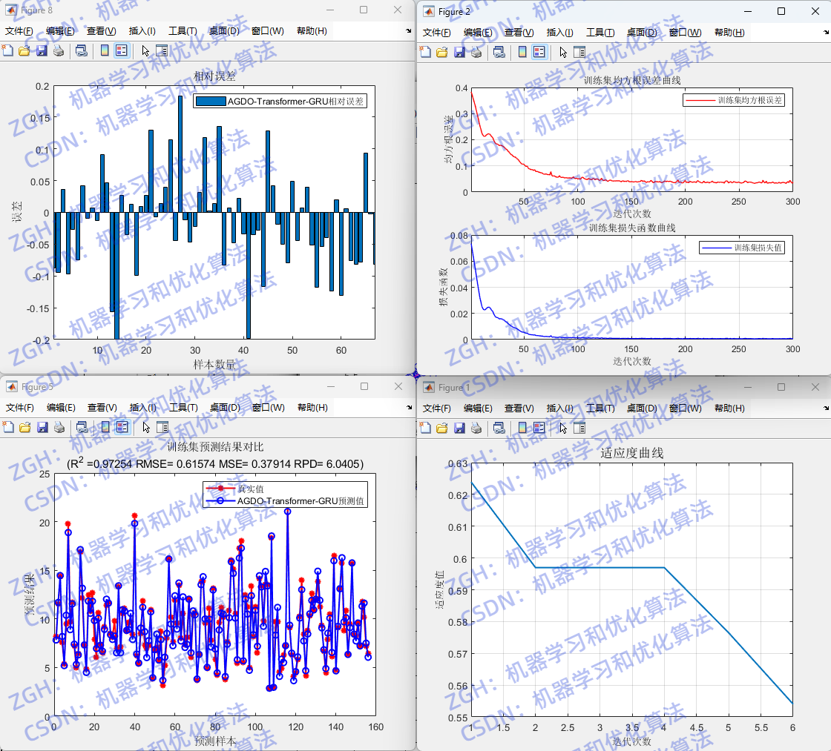Click Open File icon in Figure 1 toolbar

(x=442, y=428)
